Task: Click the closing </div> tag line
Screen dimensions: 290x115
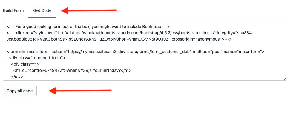Action: tap(17, 77)
